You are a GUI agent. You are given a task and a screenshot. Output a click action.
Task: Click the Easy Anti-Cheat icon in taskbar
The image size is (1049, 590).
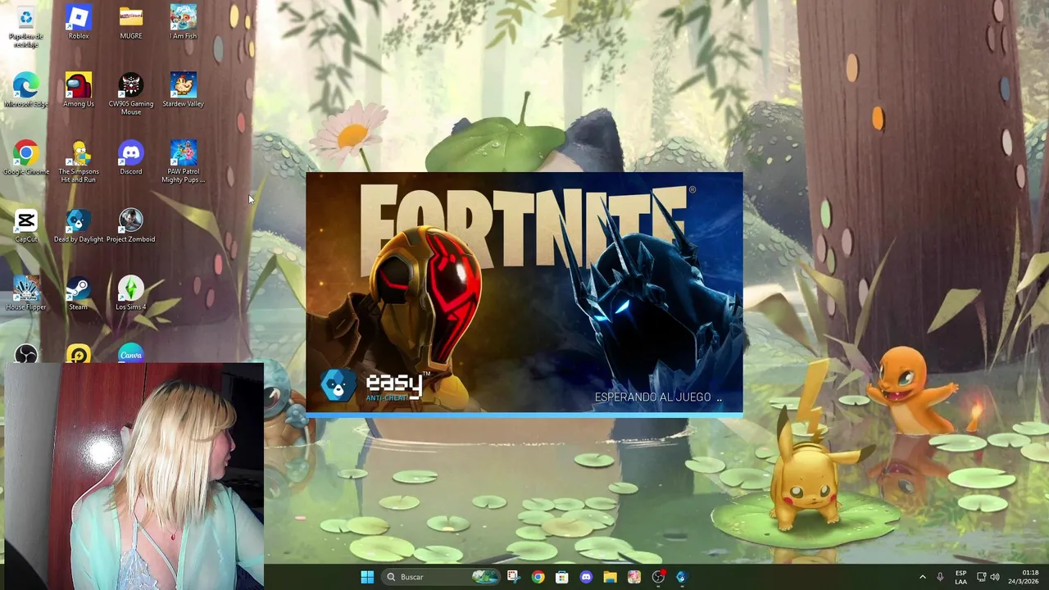pos(681,577)
